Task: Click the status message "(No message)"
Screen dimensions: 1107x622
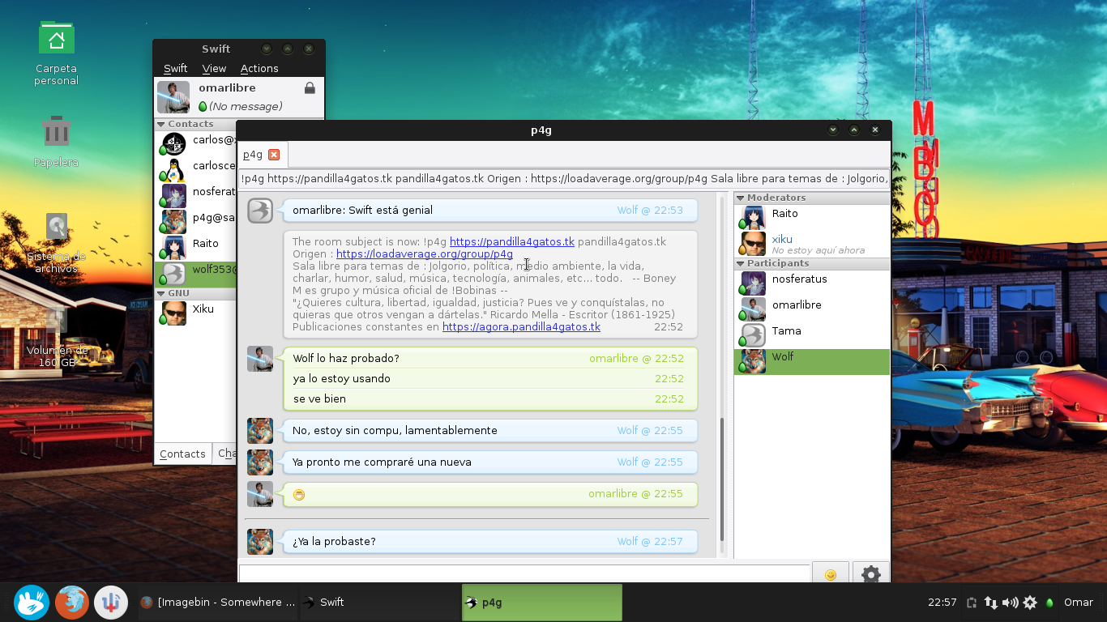Action: click(x=246, y=106)
